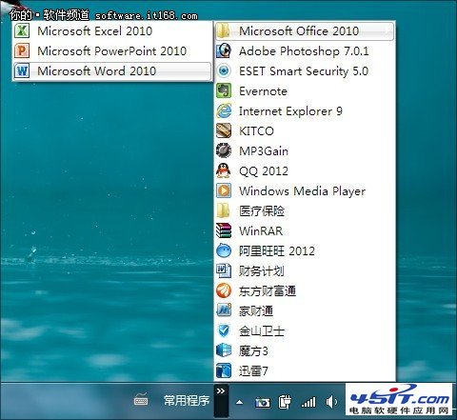457x420 pixels.
Task: Launch 金山卫士 from the list
Action: point(305,330)
